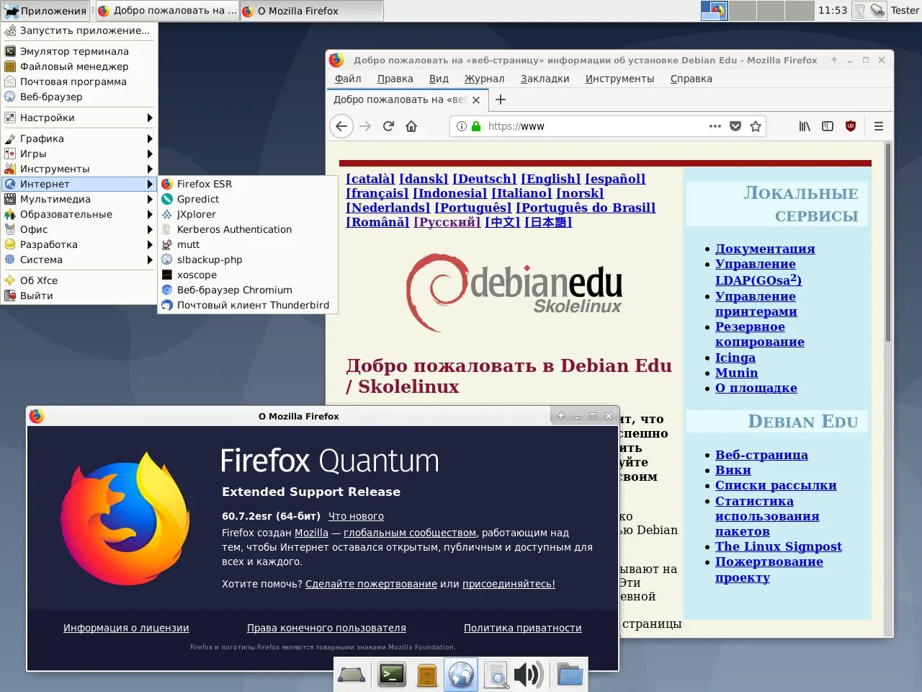Save page to Pocket
Image resolution: width=922 pixels, height=692 pixels.
click(735, 126)
